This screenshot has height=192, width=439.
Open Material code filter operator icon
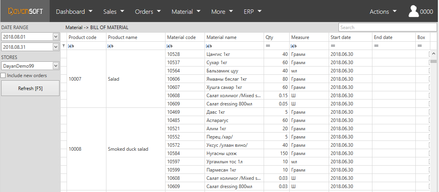pyautogui.click(x=169, y=46)
